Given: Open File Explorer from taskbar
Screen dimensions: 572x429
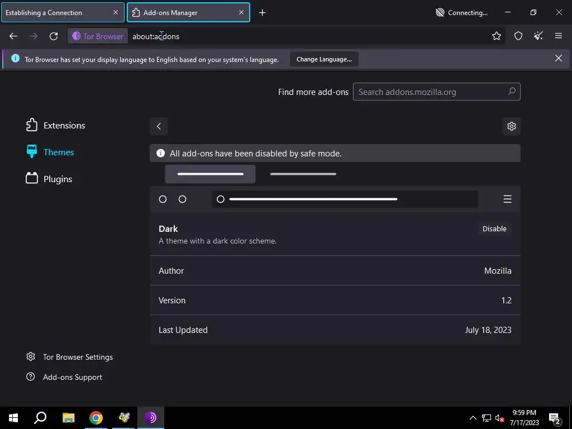Looking at the screenshot, I should pyautogui.click(x=68, y=418).
